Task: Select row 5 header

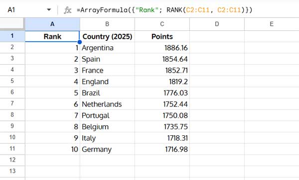Action: coord(12,81)
